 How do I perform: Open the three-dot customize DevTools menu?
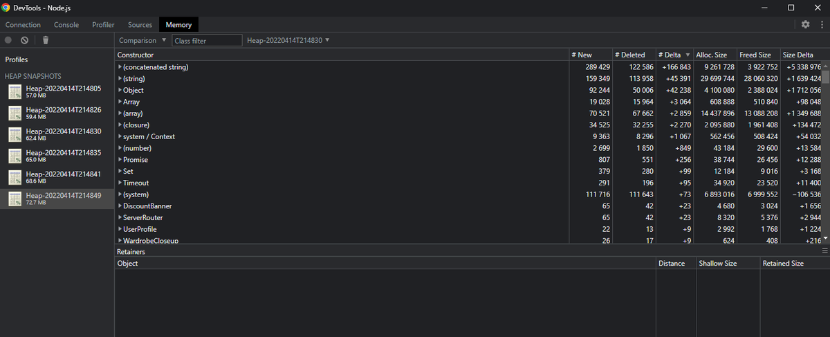[x=820, y=24]
